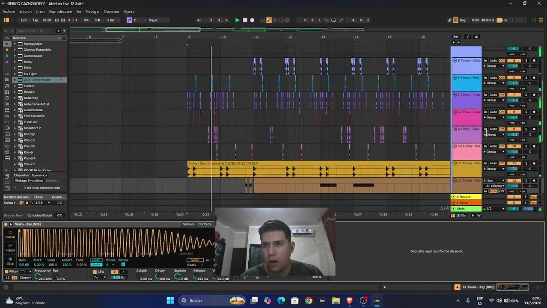Switch to the Controls tab

click(205, 224)
